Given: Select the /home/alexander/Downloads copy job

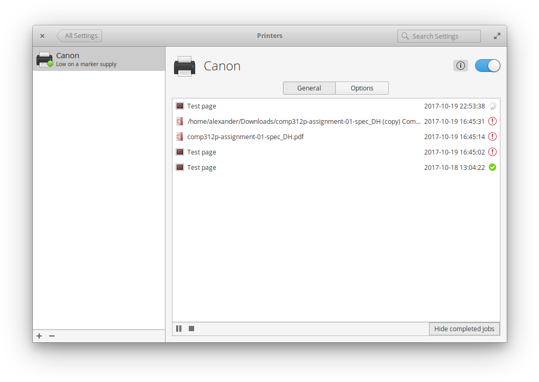Looking at the screenshot, I should point(336,121).
